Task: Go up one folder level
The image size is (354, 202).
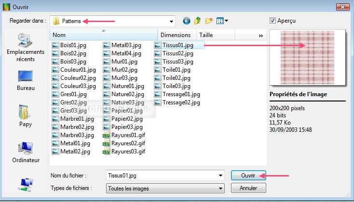Action: (x=198, y=21)
